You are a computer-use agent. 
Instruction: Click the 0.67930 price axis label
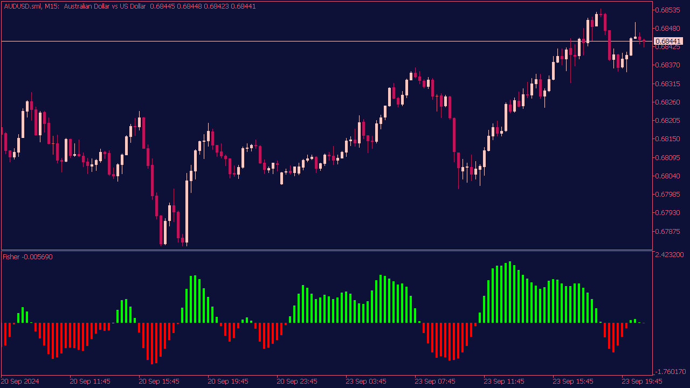click(667, 212)
